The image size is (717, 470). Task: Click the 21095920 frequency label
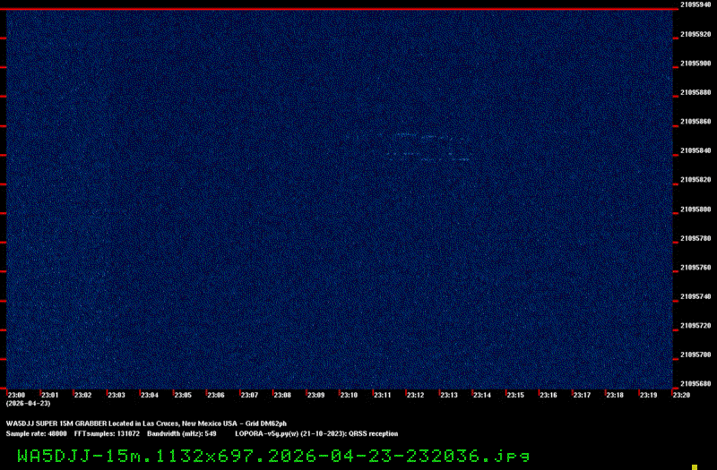(x=695, y=34)
